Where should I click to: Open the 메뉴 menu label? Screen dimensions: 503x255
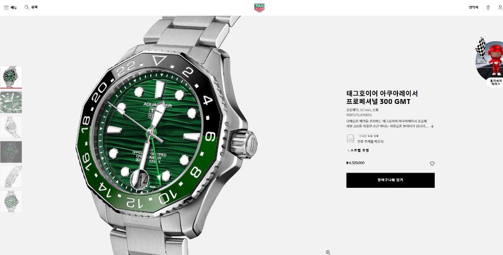14,7
